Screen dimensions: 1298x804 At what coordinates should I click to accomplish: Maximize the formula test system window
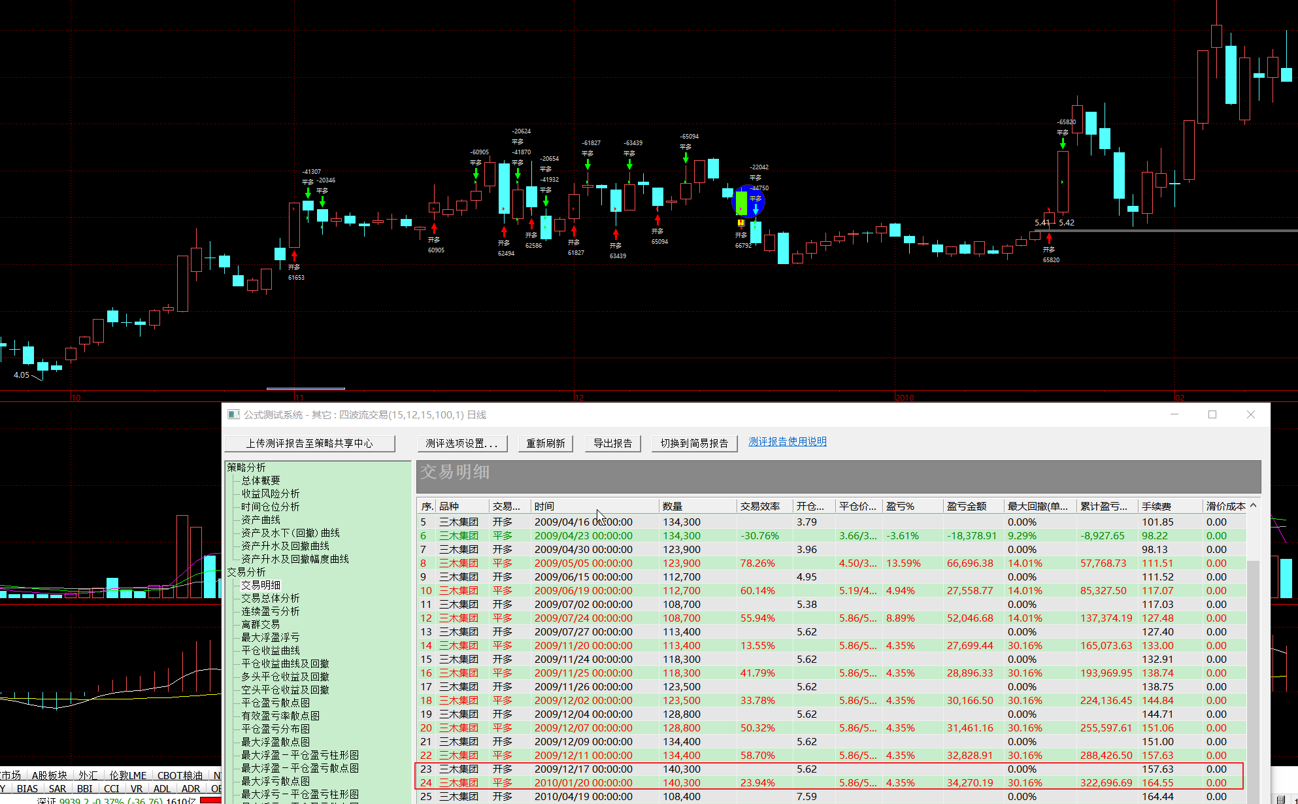pyautogui.click(x=1212, y=414)
